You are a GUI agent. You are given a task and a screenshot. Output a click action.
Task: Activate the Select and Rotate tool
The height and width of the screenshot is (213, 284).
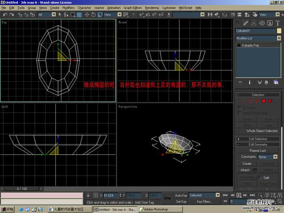pyautogui.click(x=93, y=15)
